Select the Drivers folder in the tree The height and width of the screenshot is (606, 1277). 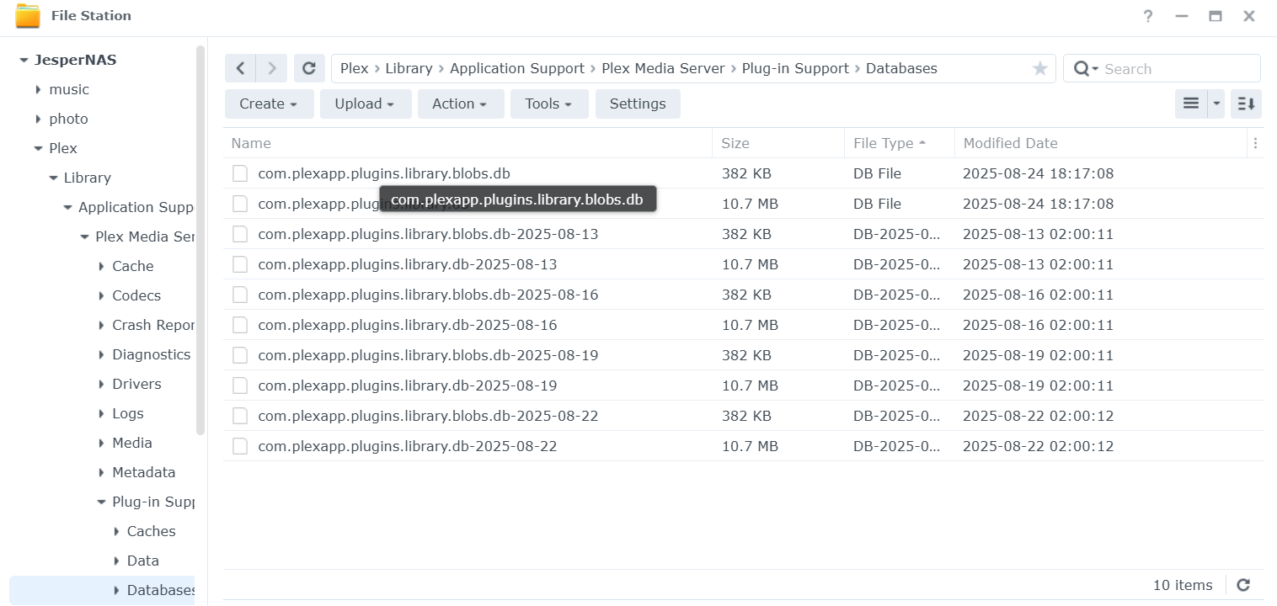tap(136, 384)
